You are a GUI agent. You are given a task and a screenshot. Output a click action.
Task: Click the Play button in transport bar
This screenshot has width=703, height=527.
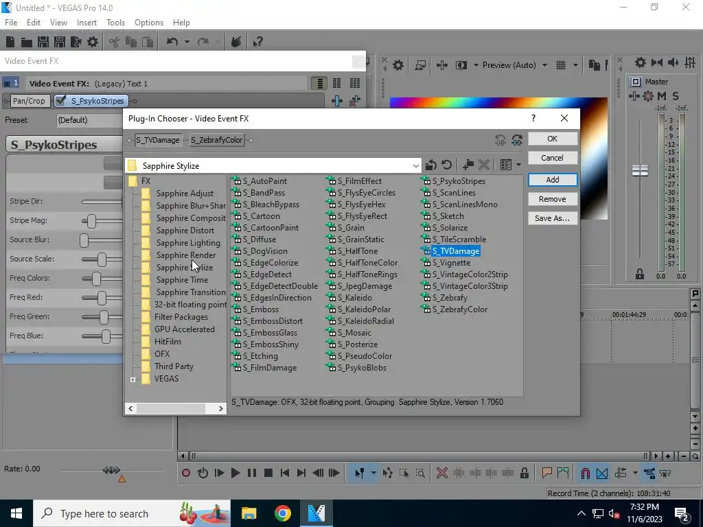(x=235, y=473)
